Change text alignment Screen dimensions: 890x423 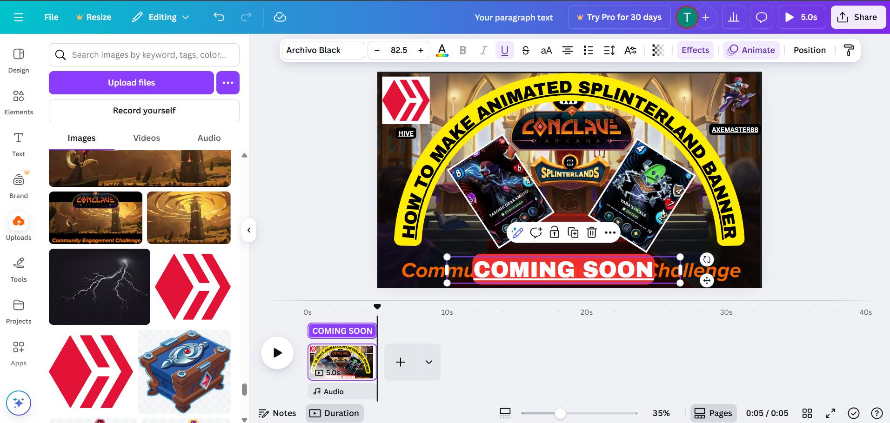point(568,50)
